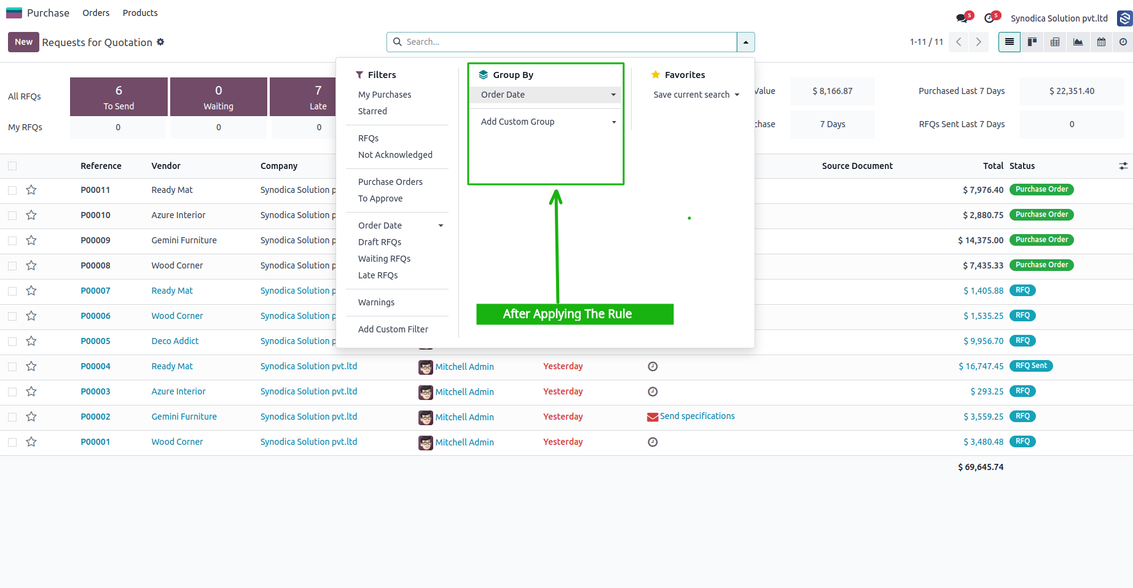This screenshot has width=1133, height=588.
Task: Click gear icon next to Requests for Quotation
Action: pos(160,42)
